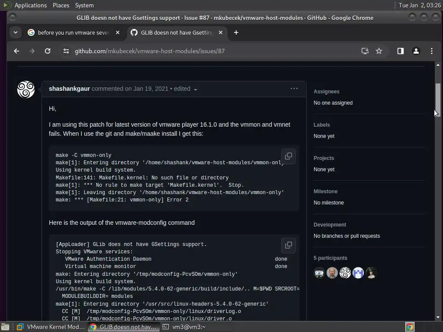Screen dimensions: 443x332
Task: Open Chrome profile menu
Action: click(x=416, y=51)
